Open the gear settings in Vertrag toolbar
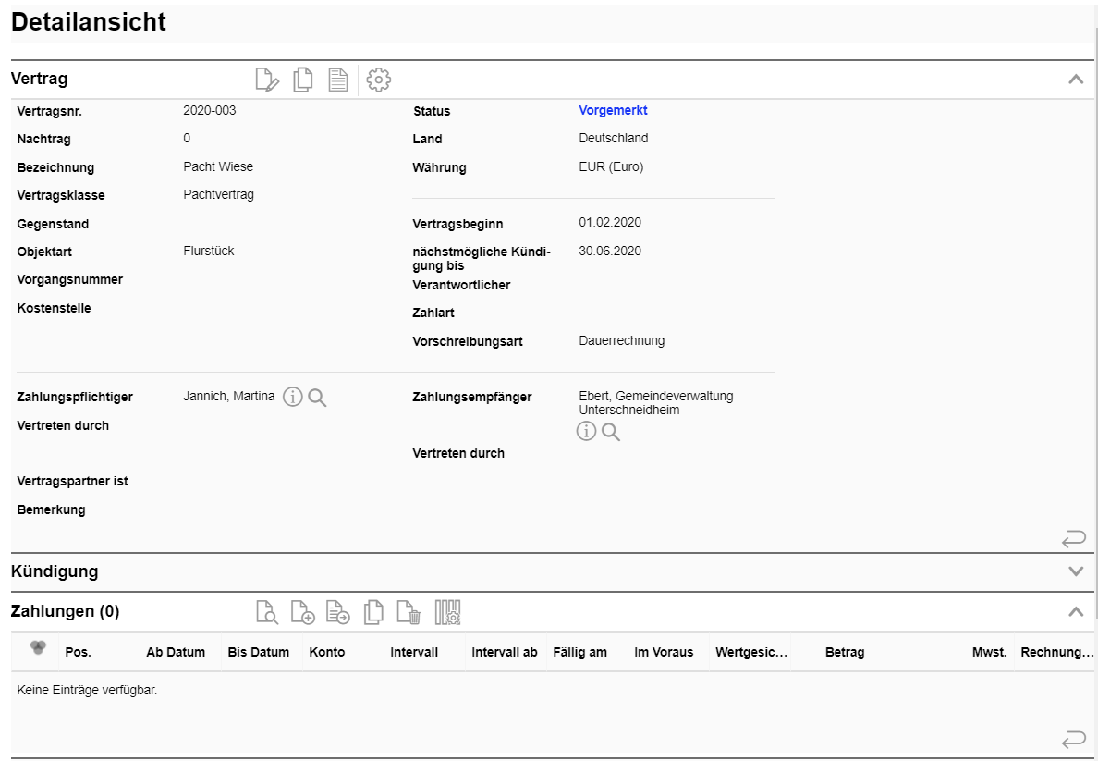 (379, 80)
